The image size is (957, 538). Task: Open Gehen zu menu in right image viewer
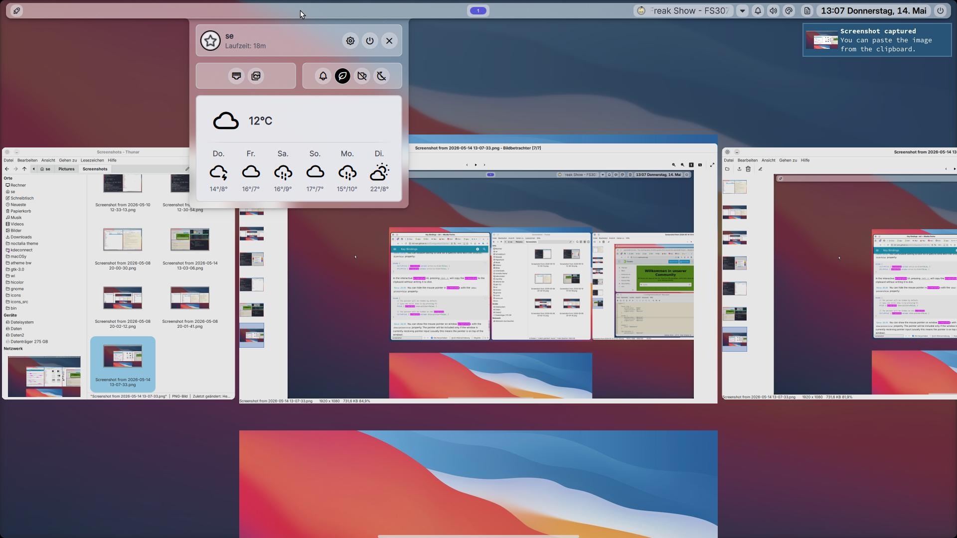[788, 160]
